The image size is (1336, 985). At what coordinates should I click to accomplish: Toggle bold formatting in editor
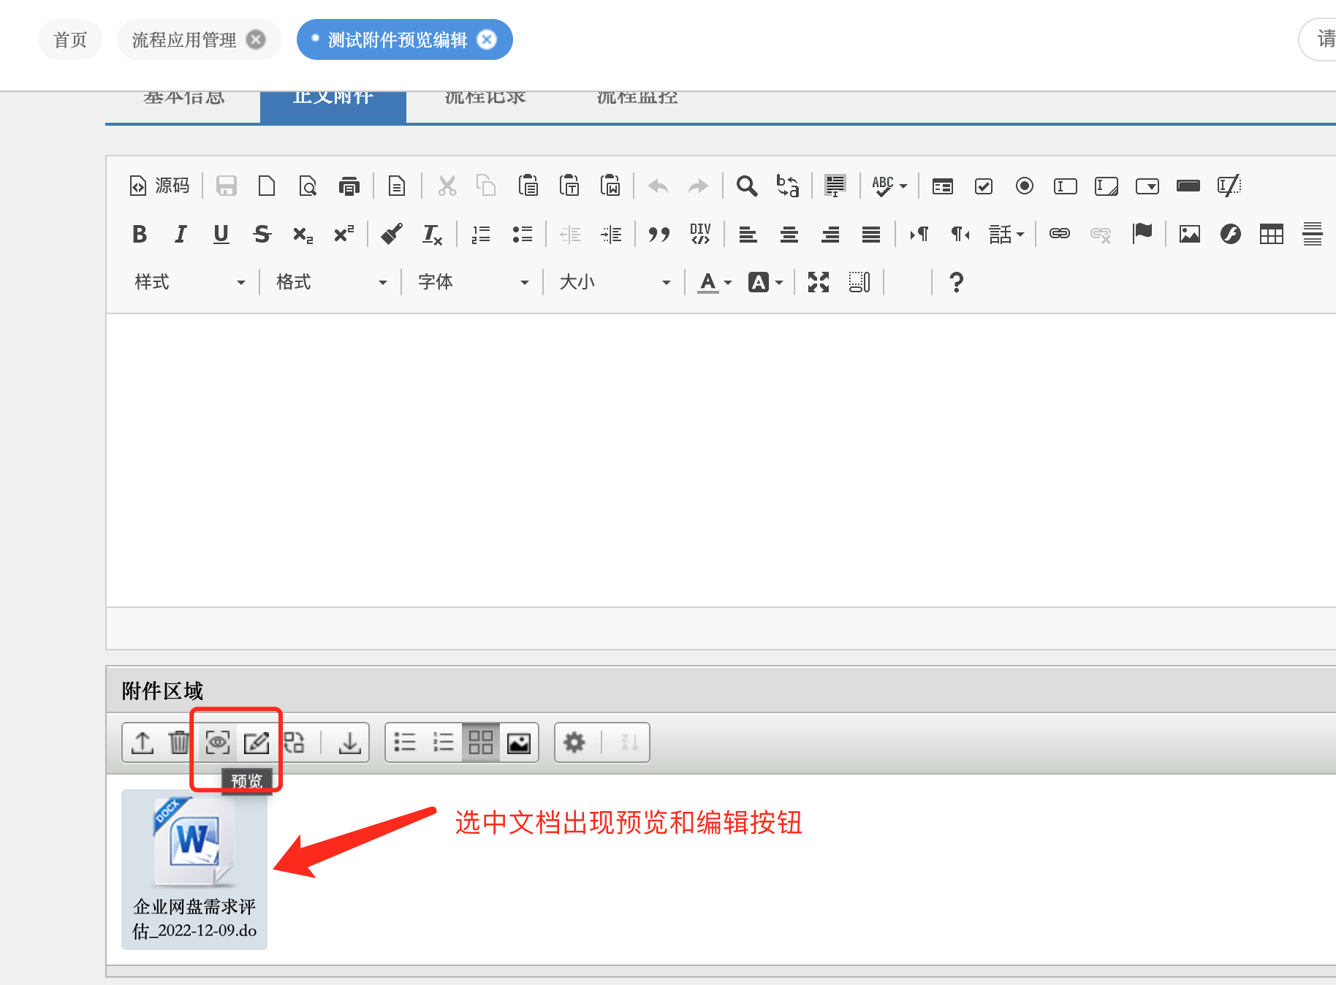(140, 234)
